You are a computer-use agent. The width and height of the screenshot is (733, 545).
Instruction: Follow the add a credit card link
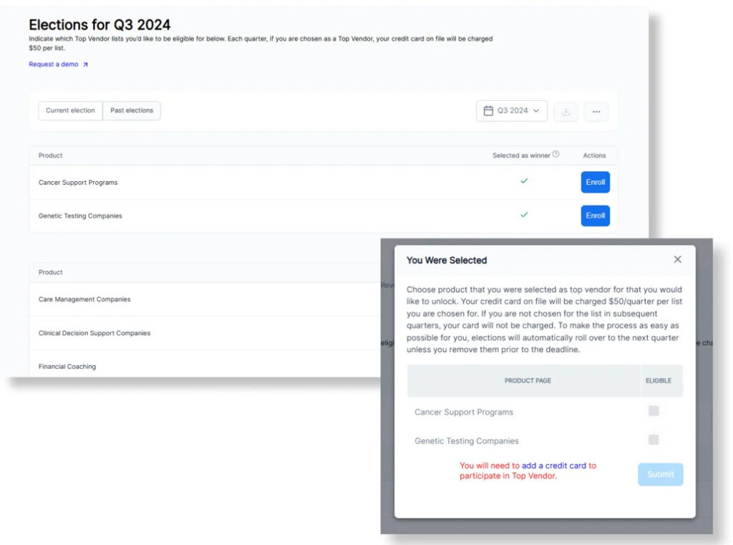coord(554,466)
